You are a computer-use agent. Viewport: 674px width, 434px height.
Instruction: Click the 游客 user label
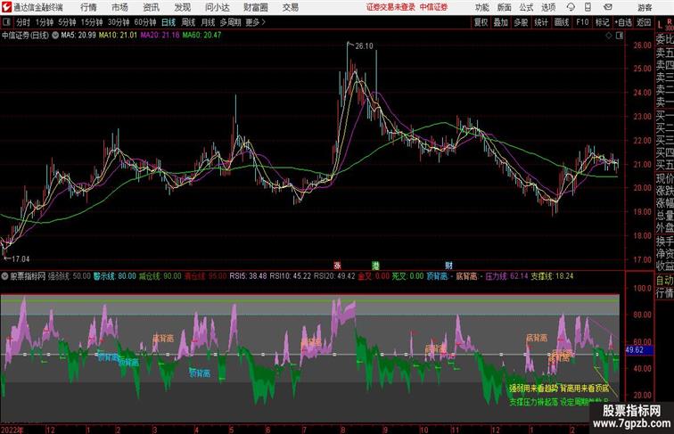tap(645, 7)
